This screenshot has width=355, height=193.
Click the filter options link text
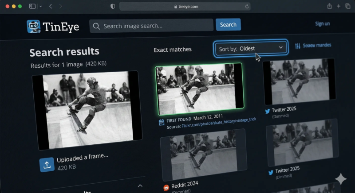(x=317, y=45)
